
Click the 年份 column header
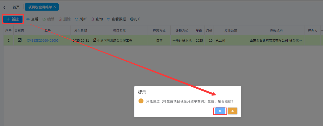coord(199,31)
